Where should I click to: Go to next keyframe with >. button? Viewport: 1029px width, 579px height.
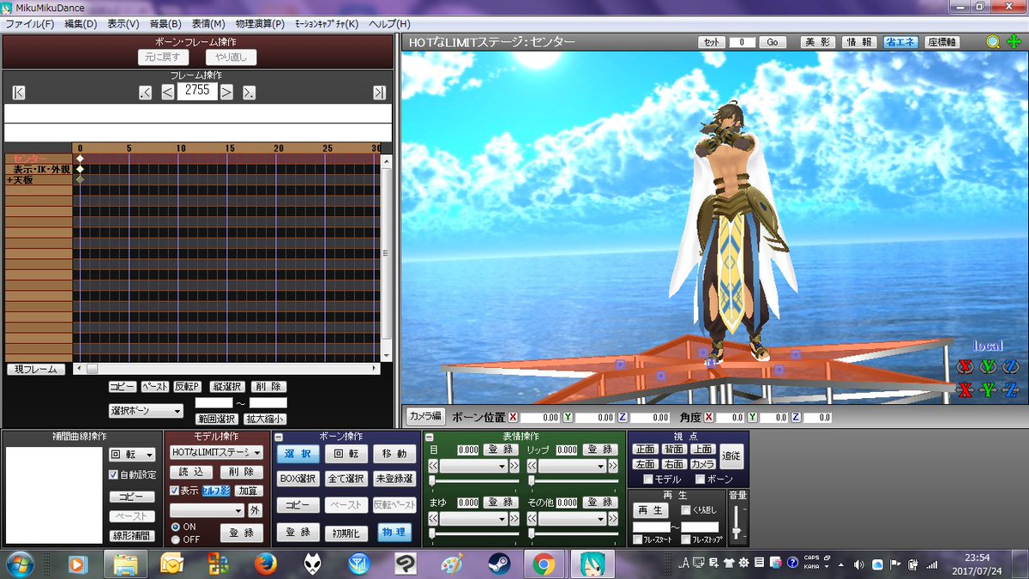point(249,93)
